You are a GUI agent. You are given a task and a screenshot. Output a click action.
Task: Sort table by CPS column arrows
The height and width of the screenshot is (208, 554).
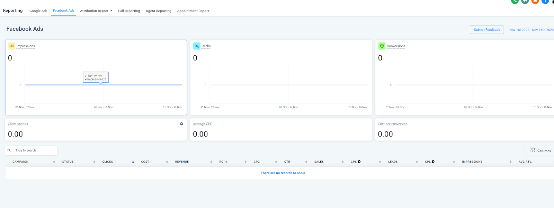[x=380, y=162]
